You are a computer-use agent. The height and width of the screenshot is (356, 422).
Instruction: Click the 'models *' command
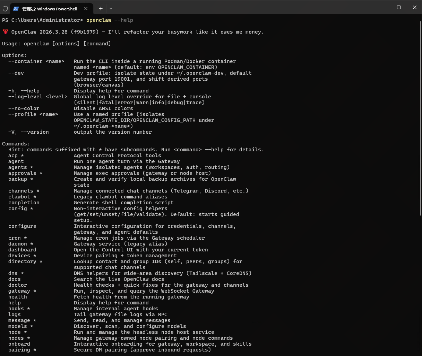point(21,326)
